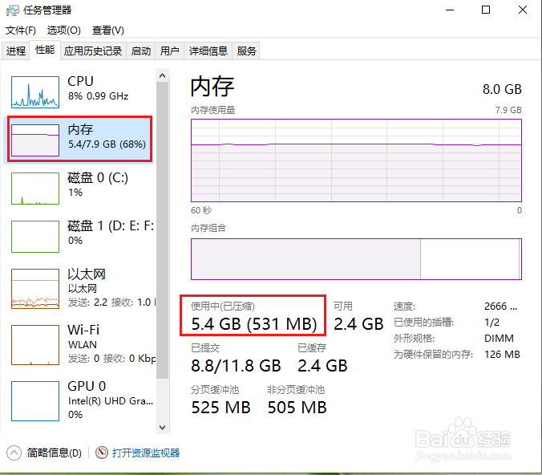Screen dimensions: 542x475
Task: Select 磁盘 1 (D: E: F:) graph thumbnail
Action: (x=35, y=237)
